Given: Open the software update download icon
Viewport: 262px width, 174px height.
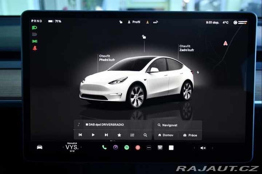Looking at the screenshot, I should pos(147,22).
